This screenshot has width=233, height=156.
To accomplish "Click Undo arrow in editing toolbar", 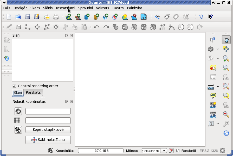I will 96,27.
